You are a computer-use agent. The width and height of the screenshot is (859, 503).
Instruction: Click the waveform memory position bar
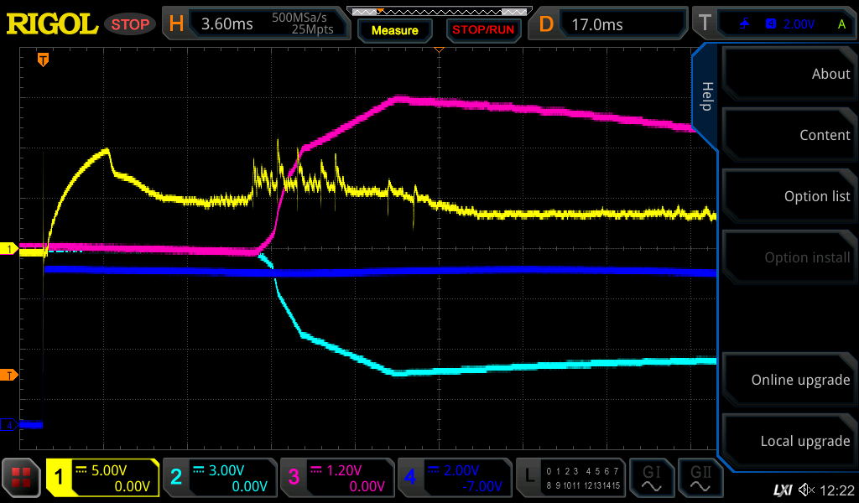[x=438, y=12]
